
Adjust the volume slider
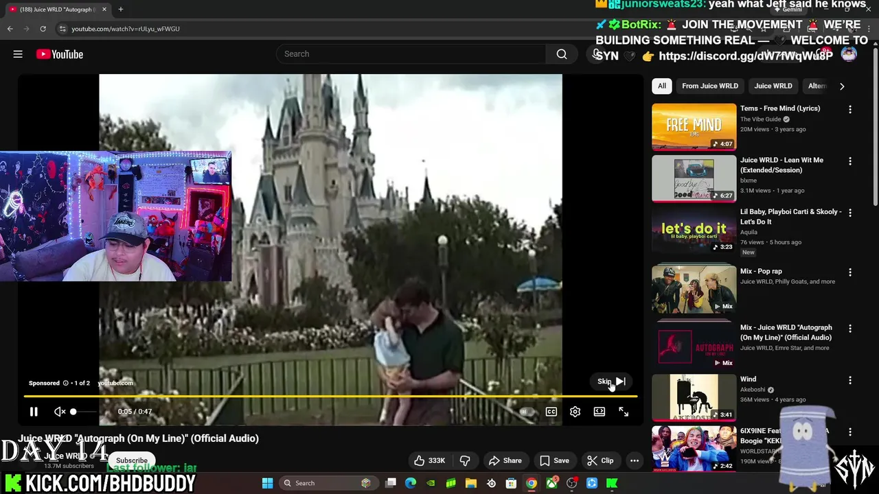[x=84, y=412]
